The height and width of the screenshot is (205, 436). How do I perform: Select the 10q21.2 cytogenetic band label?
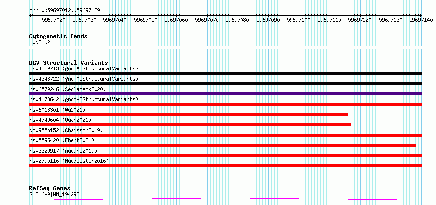[40, 43]
